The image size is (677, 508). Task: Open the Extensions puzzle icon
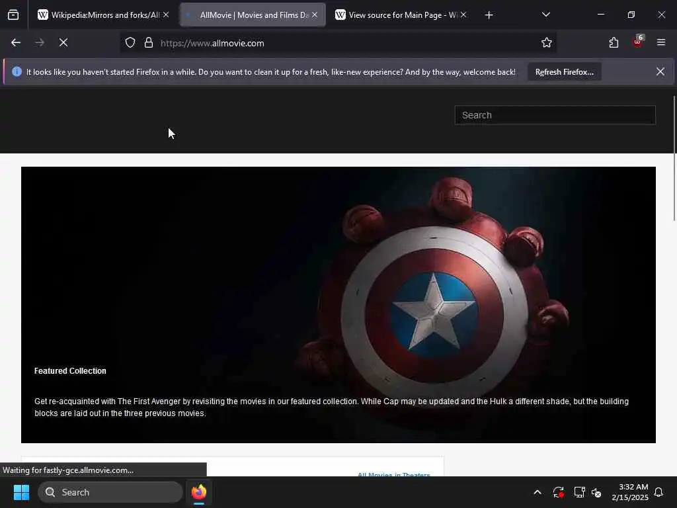click(614, 43)
